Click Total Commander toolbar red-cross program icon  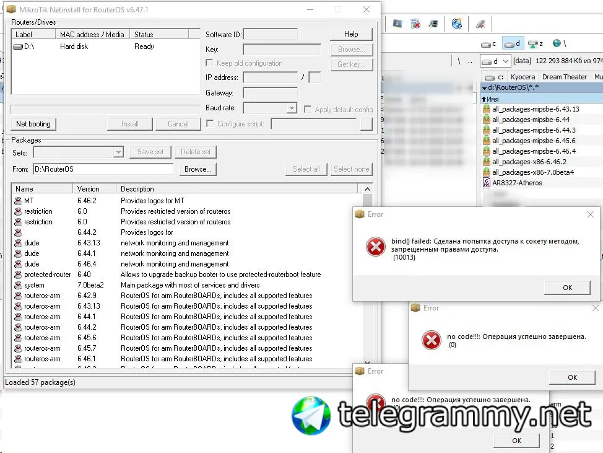pyautogui.click(x=415, y=24)
